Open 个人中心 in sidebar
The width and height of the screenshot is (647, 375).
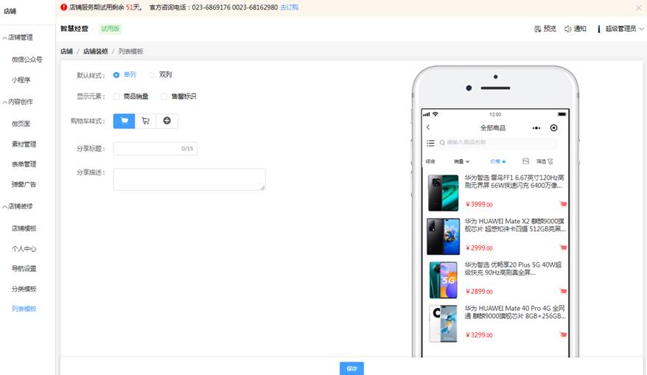pos(24,248)
